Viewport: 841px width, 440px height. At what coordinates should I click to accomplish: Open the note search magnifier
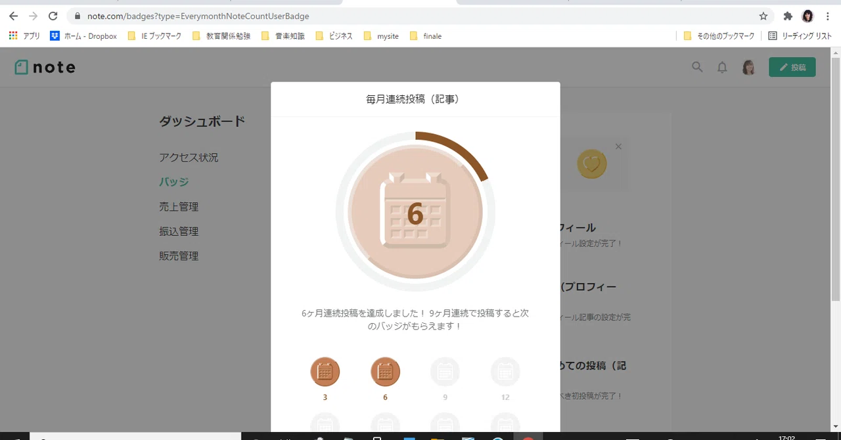click(697, 67)
